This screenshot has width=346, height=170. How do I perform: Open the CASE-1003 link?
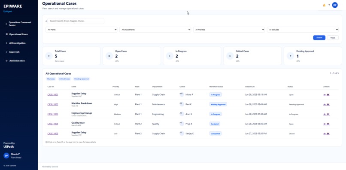[x=53, y=114]
